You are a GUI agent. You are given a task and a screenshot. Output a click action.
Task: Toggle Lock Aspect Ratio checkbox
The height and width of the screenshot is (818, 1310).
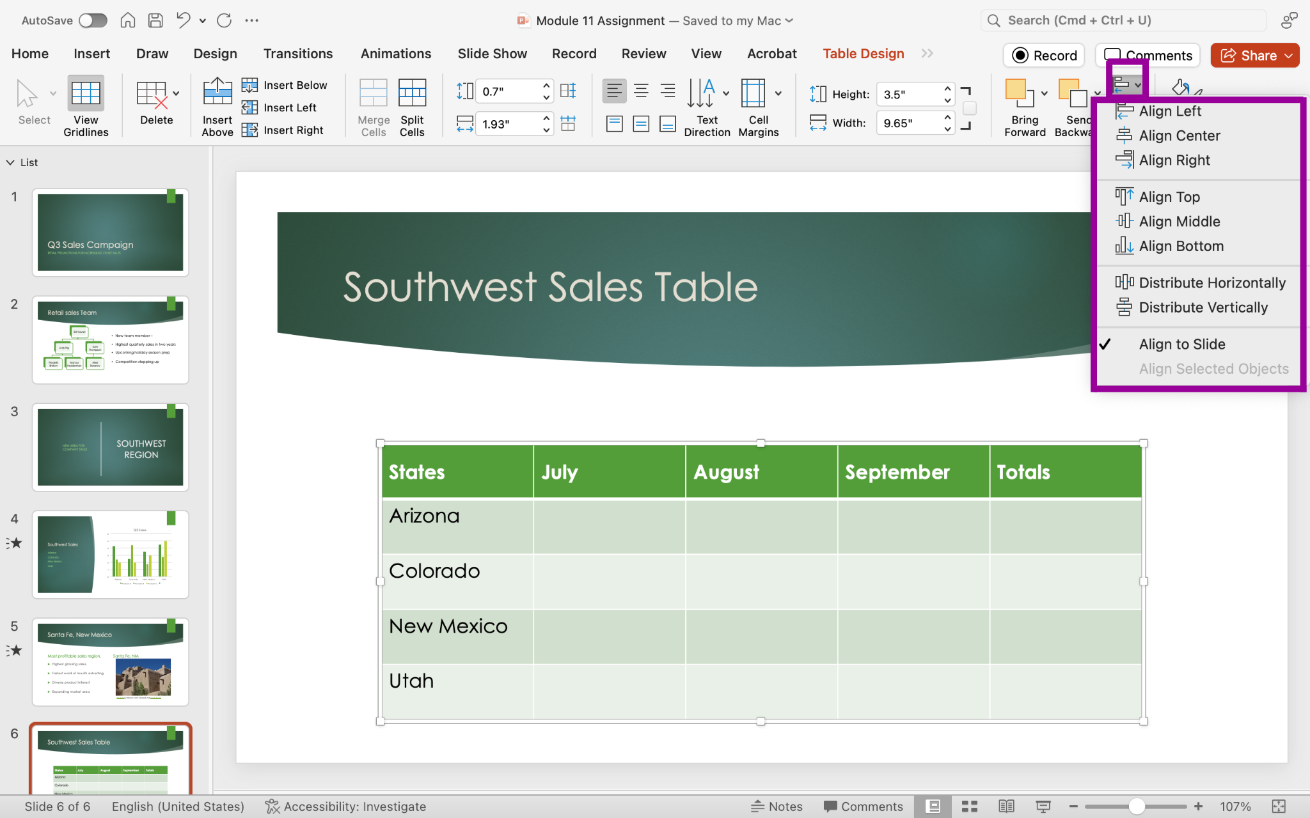click(x=970, y=109)
